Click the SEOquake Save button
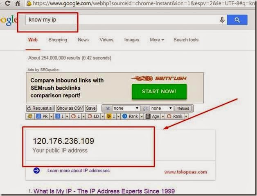This screenshot has width=257, height=196. (91, 108)
